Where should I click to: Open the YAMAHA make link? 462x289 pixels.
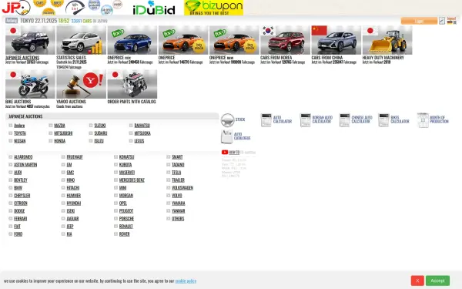click(x=179, y=203)
